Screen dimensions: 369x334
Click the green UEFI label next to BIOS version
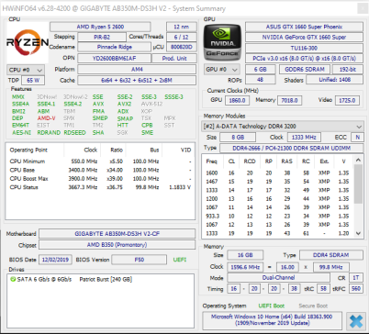[180, 260]
